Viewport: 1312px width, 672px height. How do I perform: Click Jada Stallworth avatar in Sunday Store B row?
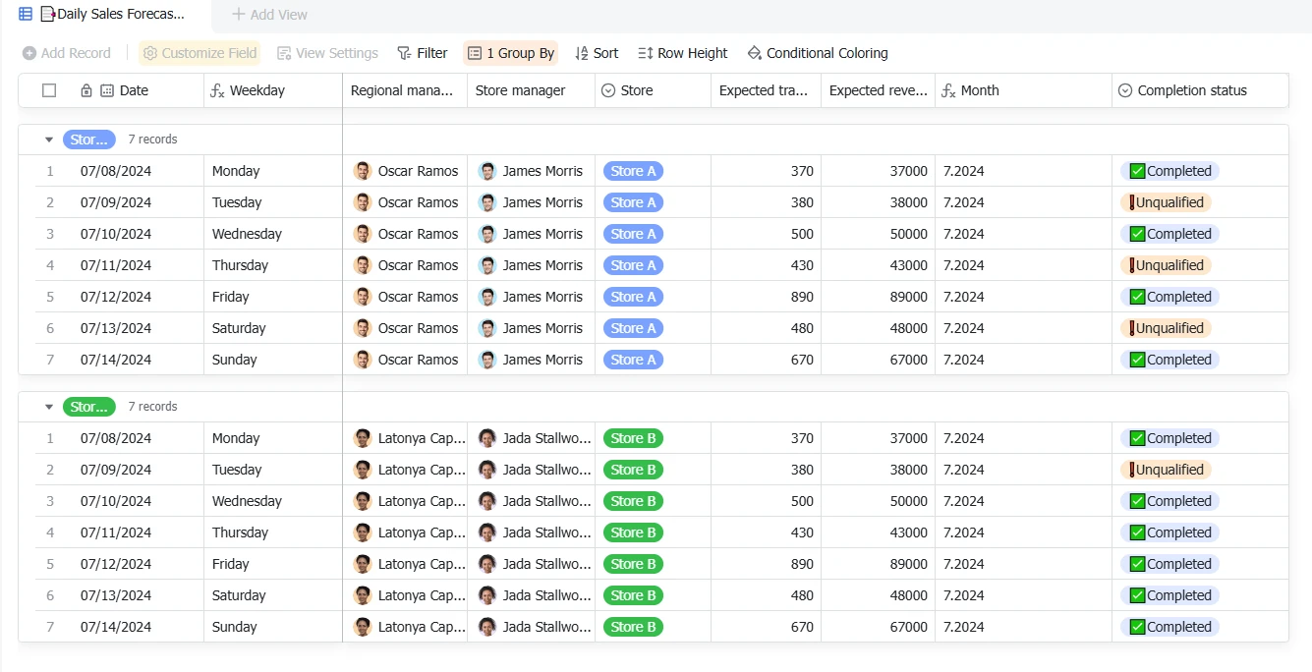click(487, 627)
